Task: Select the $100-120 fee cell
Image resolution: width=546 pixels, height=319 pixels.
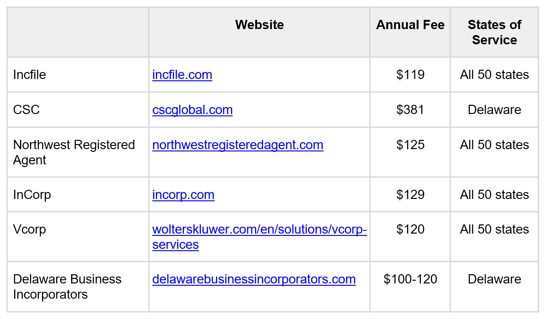Action: click(x=410, y=279)
